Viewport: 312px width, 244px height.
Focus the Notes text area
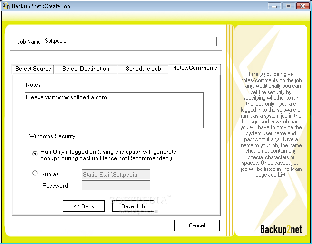pos(114,110)
